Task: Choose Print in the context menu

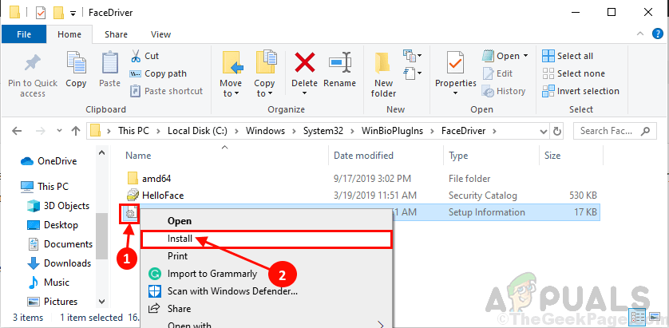Action: coord(177,256)
